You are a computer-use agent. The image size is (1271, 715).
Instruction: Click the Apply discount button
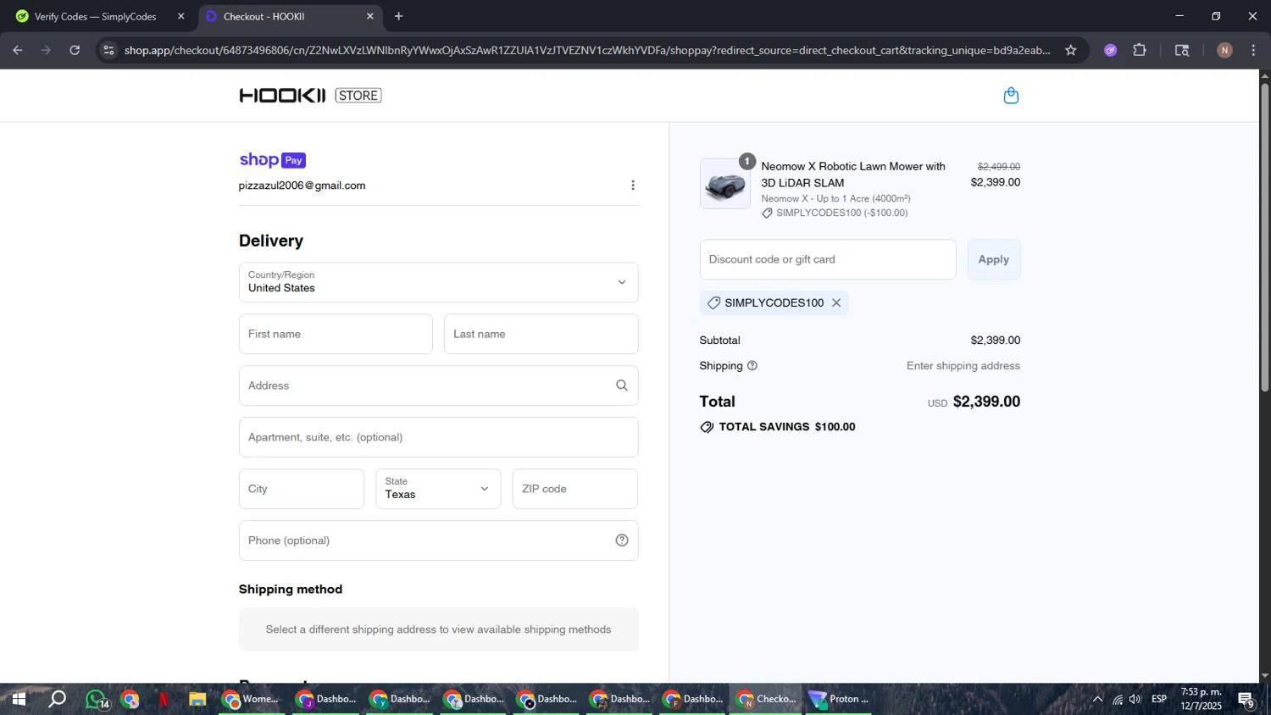coord(994,259)
